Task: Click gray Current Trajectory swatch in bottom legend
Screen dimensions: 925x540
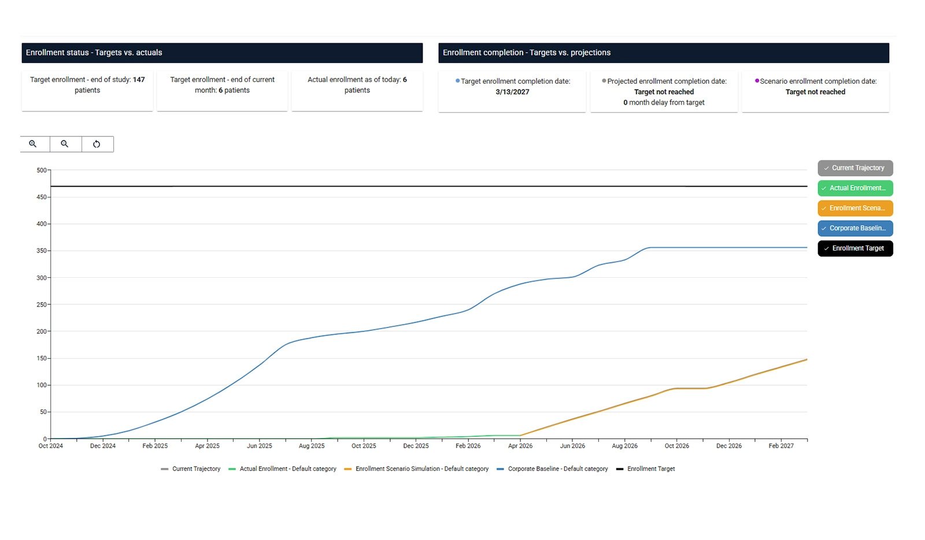Action: click(165, 469)
